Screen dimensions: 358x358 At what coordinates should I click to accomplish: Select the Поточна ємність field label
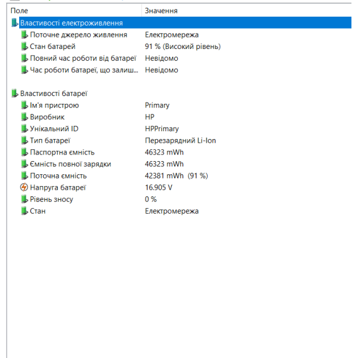[x=58, y=176]
